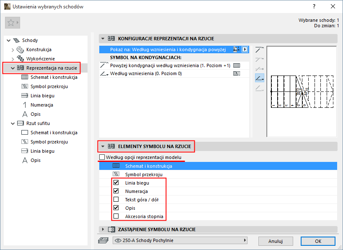The image size is (343, 250).
Task: Open Opis under Reprezentacja na rzucie
Action: coord(36,114)
